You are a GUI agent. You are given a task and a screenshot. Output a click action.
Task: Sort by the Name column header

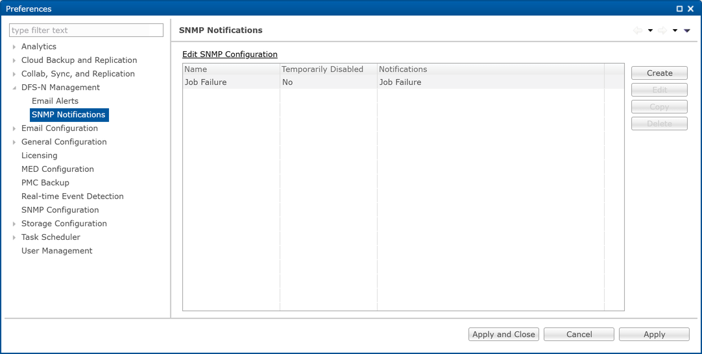pos(232,69)
